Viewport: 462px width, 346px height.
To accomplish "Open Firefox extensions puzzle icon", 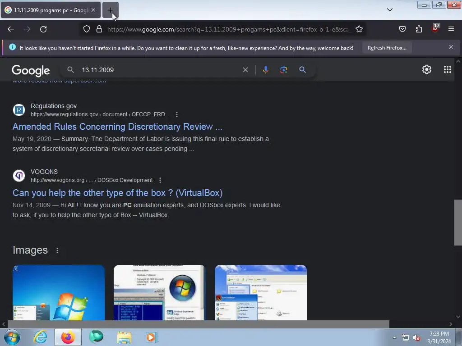I will coord(419,29).
